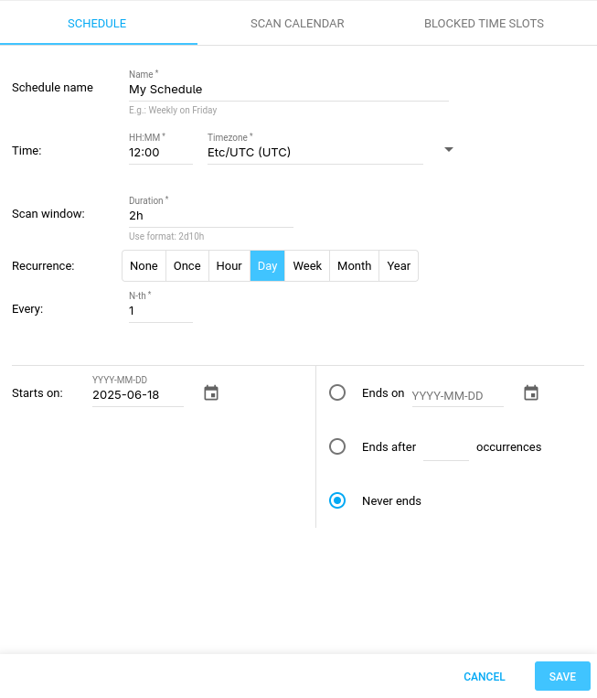Viewport: 597px width, 698px height.
Task: Go to the Schedule tab
Action: coord(97,24)
